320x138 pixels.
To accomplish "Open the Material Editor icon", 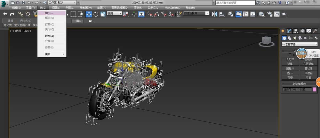I will (261, 14).
